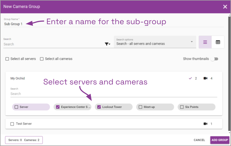Click the selected checkmark count icon
The image size is (231, 146).
(x=190, y=78)
